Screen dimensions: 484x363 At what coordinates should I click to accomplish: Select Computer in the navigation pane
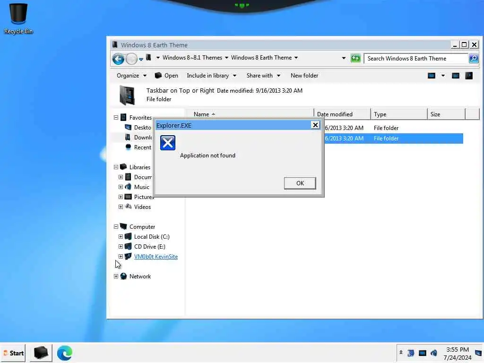[x=142, y=226]
